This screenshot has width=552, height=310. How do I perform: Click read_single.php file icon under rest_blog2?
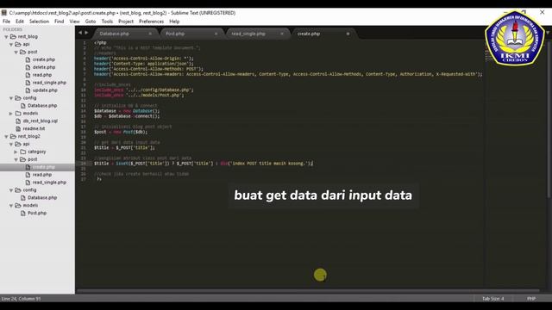(x=28, y=183)
